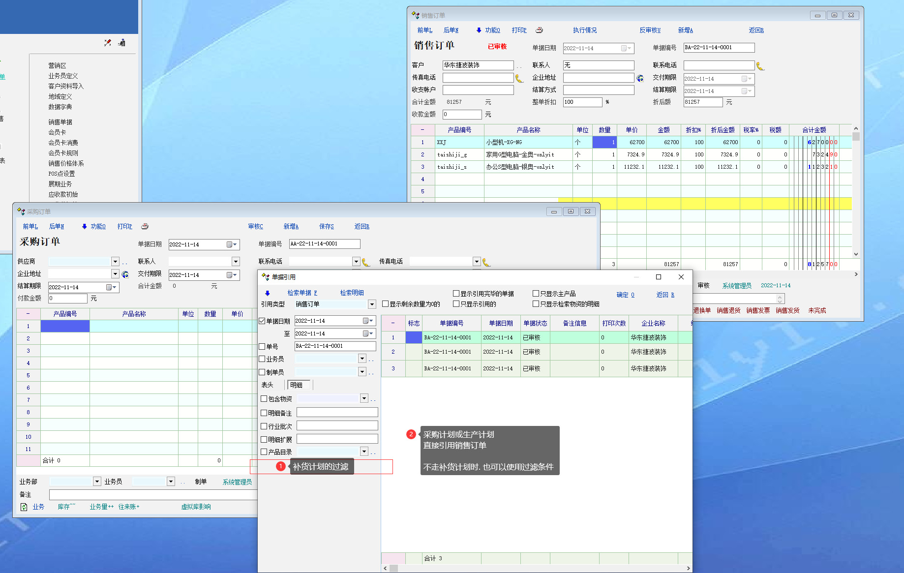The image size is (904, 573).
Task: Uncheck the 单据日期 filter checkbox
Action: 262,321
